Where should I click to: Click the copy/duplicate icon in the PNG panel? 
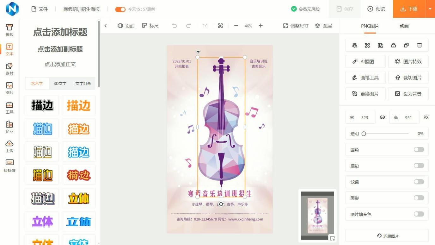(x=406, y=45)
